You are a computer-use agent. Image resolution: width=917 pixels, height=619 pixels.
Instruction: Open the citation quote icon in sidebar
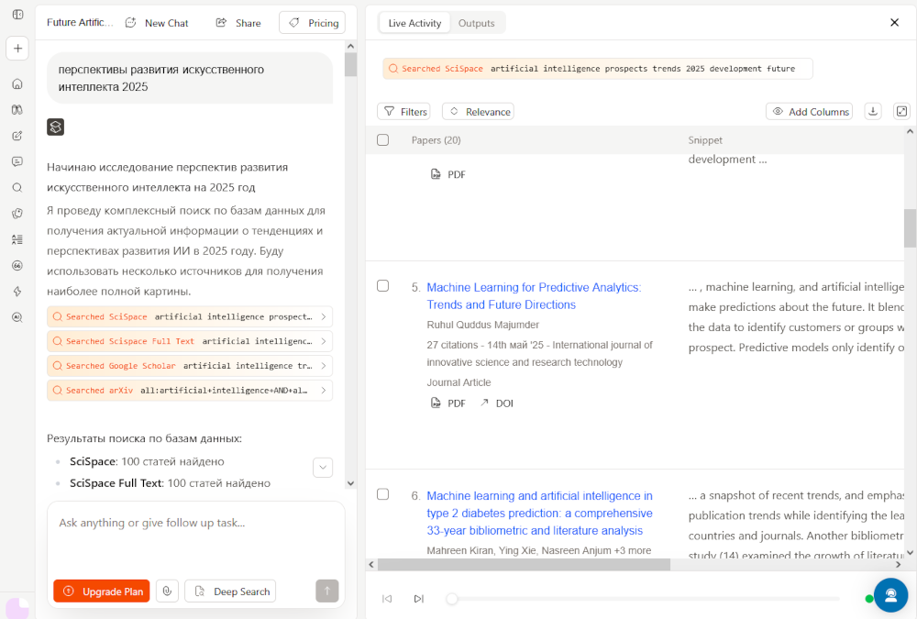tap(17, 265)
